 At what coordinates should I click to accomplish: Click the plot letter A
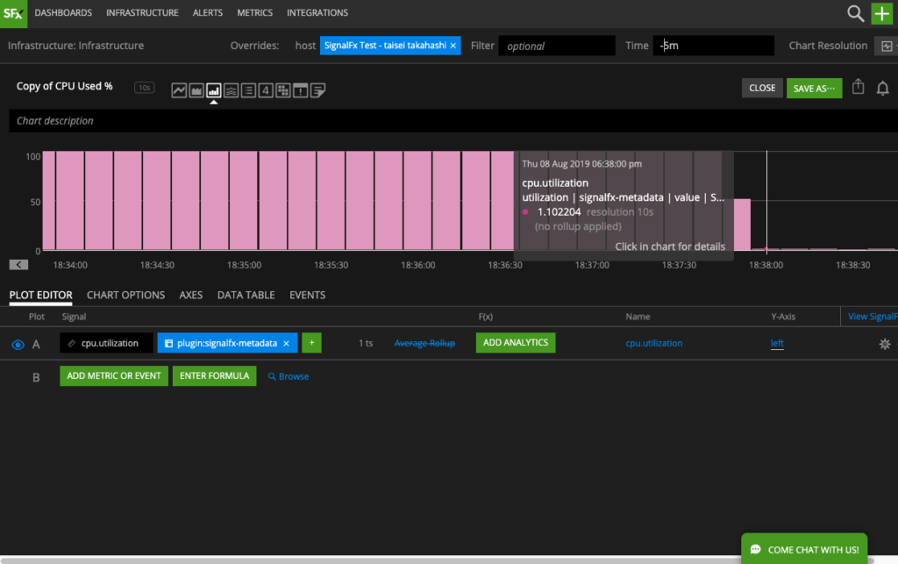36,344
